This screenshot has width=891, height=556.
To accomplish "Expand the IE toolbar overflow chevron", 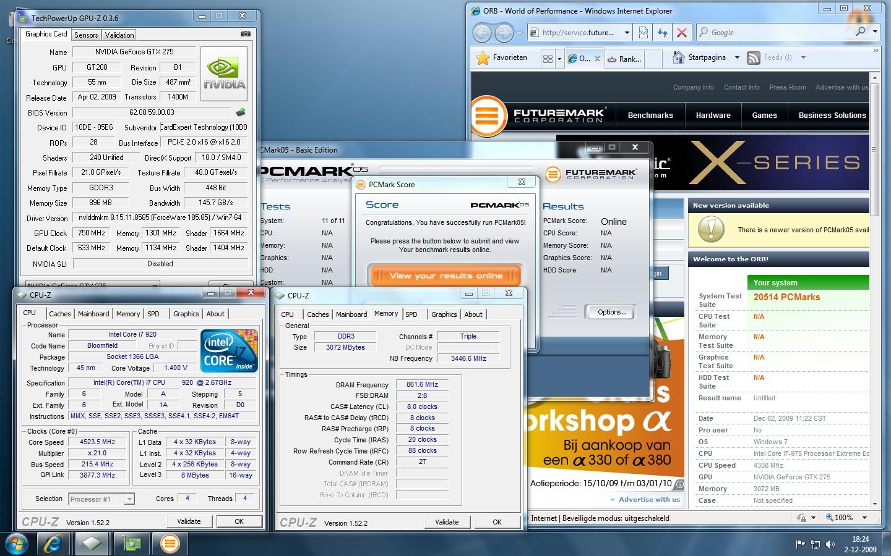I will [x=876, y=51].
